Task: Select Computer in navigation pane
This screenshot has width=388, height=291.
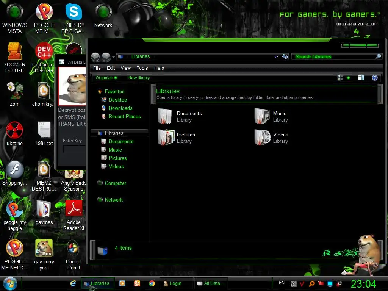Action: point(115,183)
